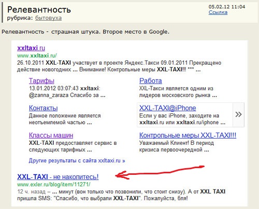Click the green www.xxltaxi.ru/ URL
Screen dimensions: 259x209
coord(37,55)
